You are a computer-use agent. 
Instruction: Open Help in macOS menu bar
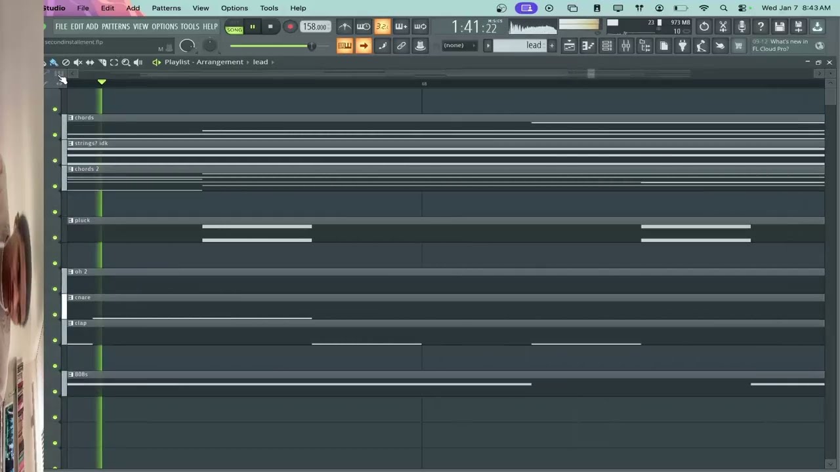pos(298,8)
